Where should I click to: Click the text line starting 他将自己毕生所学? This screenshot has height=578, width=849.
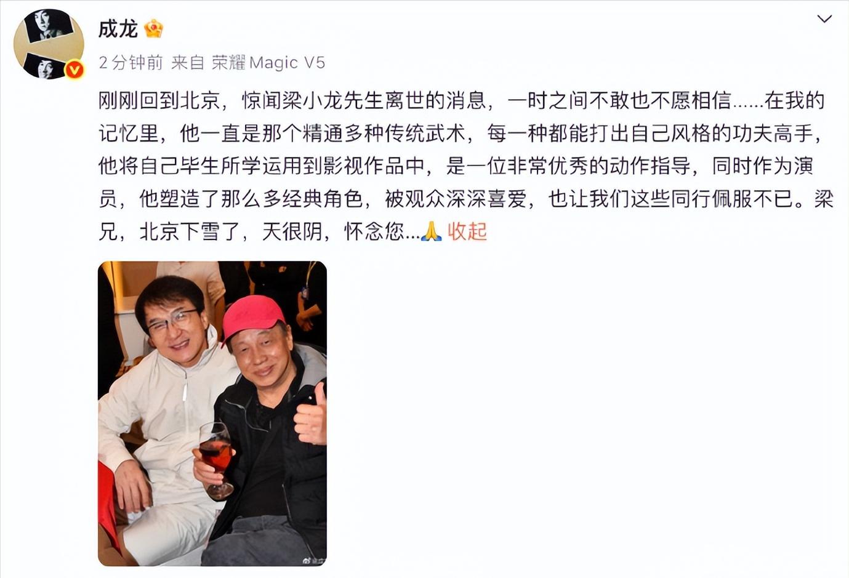[x=456, y=166]
